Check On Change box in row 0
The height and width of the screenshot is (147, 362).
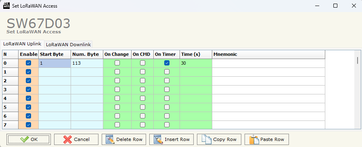117,63
